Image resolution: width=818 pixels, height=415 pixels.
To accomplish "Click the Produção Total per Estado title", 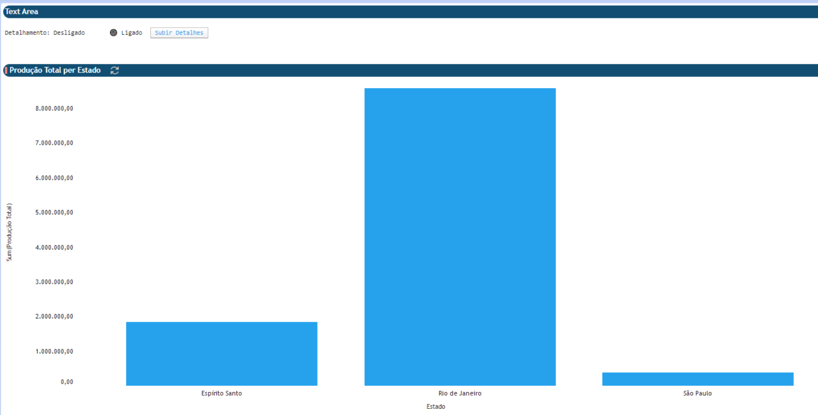I will click(x=55, y=70).
